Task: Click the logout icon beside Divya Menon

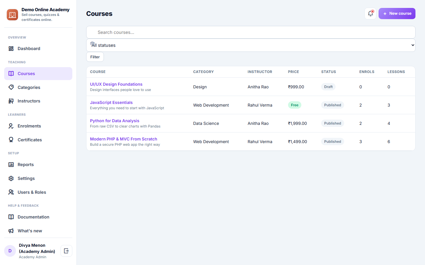Action: 66,251
